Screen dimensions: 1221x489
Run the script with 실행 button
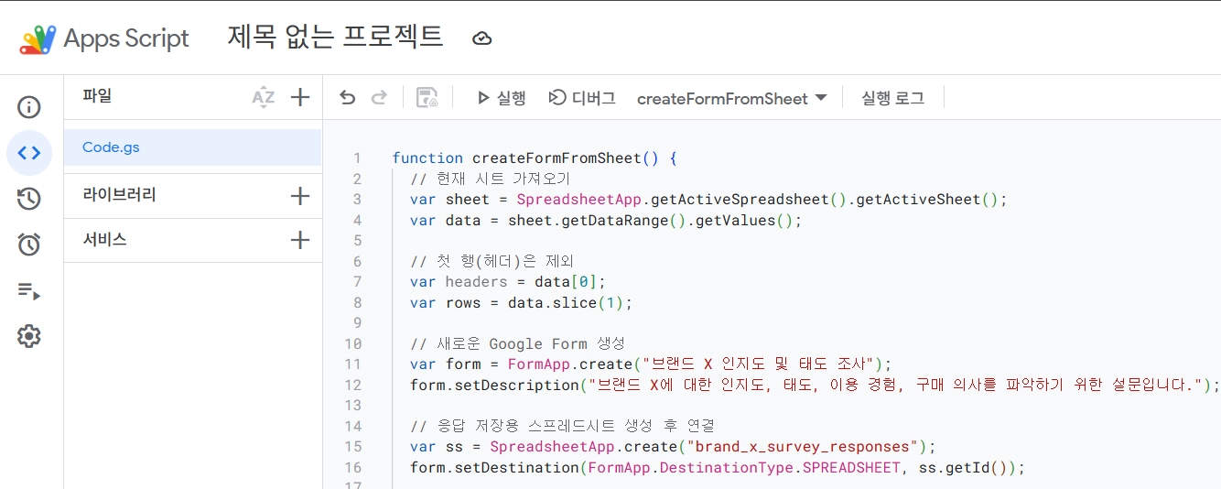pos(501,98)
